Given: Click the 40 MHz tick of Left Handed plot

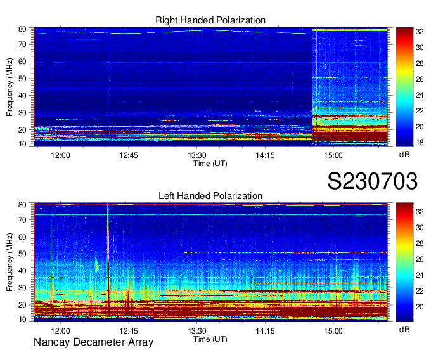Looking at the screenshot, I should click(22, 271).
